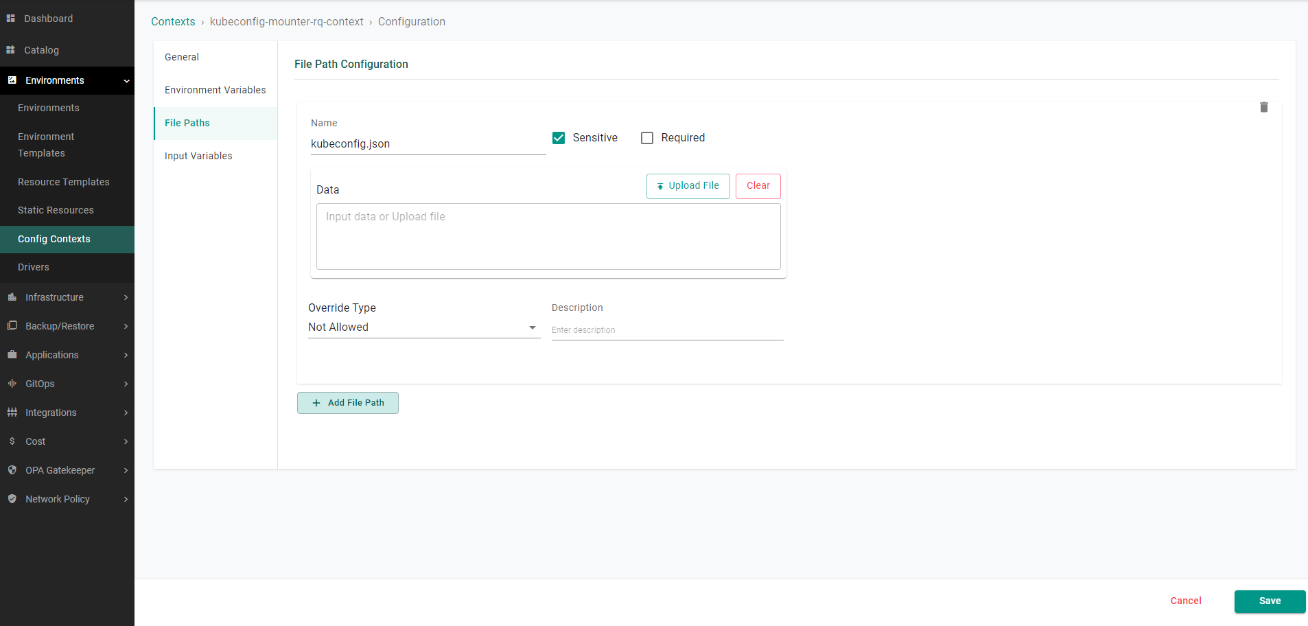
Task: Click the Environments image icon
Action: click(x=12, y=80)
